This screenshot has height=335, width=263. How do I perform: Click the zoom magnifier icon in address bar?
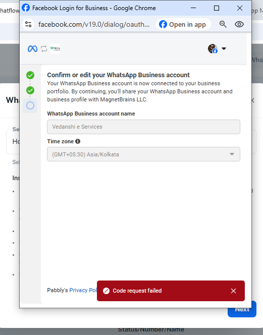click(x=223, y=24)
